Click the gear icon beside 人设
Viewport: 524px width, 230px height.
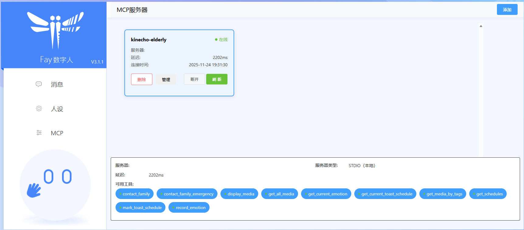[39, 108]
